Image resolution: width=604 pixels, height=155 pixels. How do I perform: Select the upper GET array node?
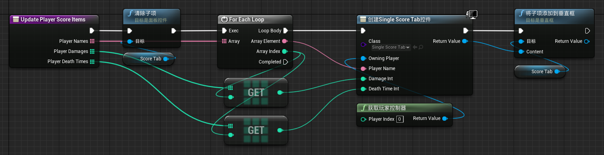pos(256,92)
